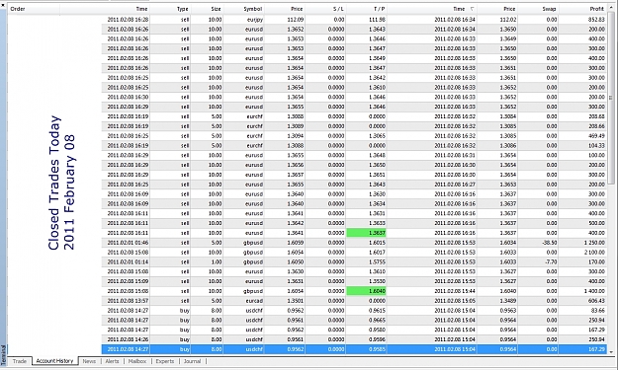Switch to the Trade tab
Viewport: 618px width, 370px height.
point(20,361)
